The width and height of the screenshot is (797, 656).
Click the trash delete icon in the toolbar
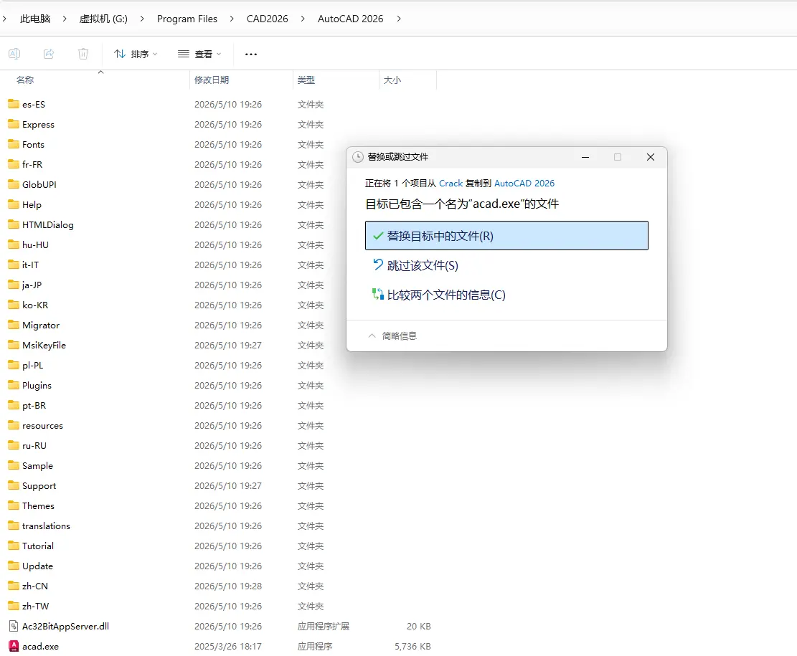pyautogui.click(x=83, y=54)
